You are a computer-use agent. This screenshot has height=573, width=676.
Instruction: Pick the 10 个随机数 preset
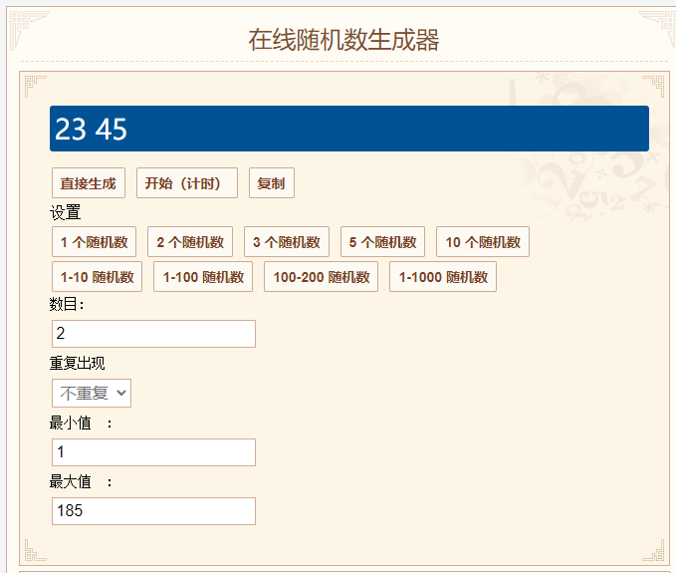pos(483,241)
